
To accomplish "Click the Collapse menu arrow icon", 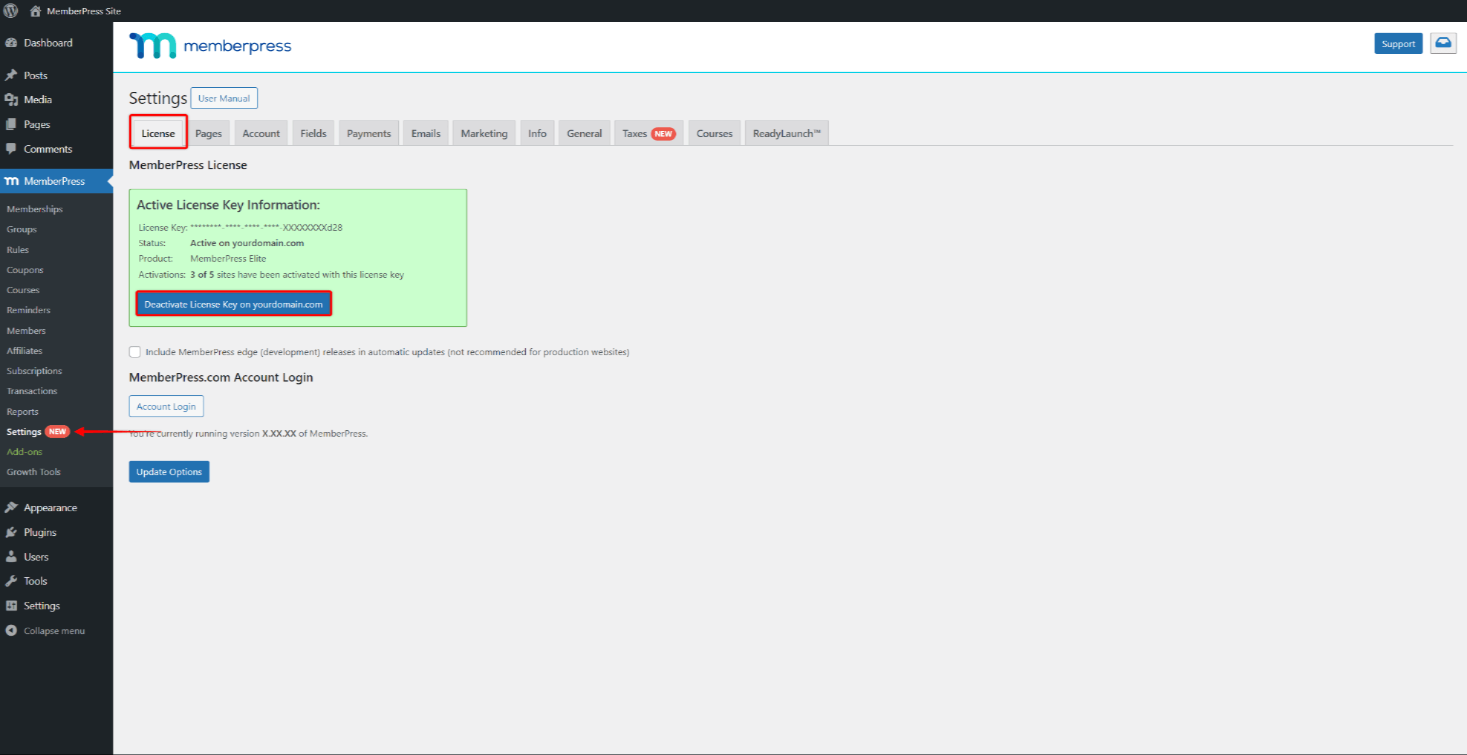I will tap(11, 631).
